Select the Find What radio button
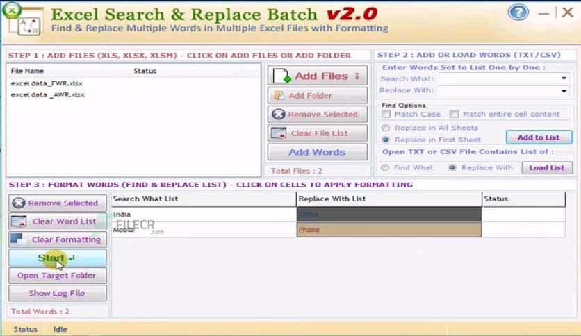This screenshot has height=336, width=581. coord(385,167)
